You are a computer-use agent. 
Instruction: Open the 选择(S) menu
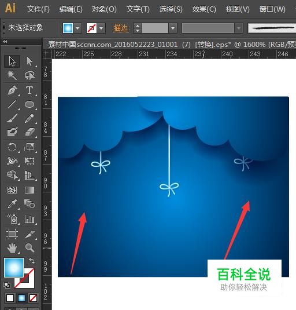point(171,9)
